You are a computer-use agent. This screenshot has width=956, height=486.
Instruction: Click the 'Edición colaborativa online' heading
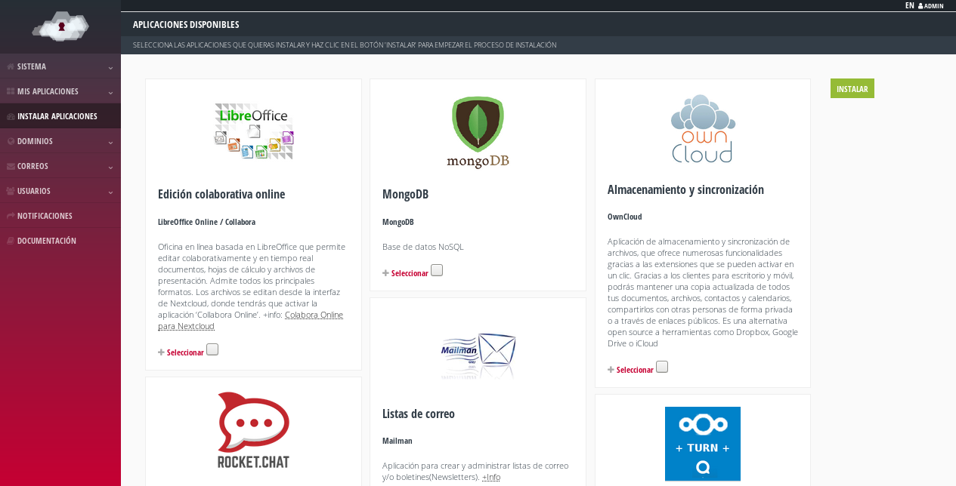coord(221,194)
